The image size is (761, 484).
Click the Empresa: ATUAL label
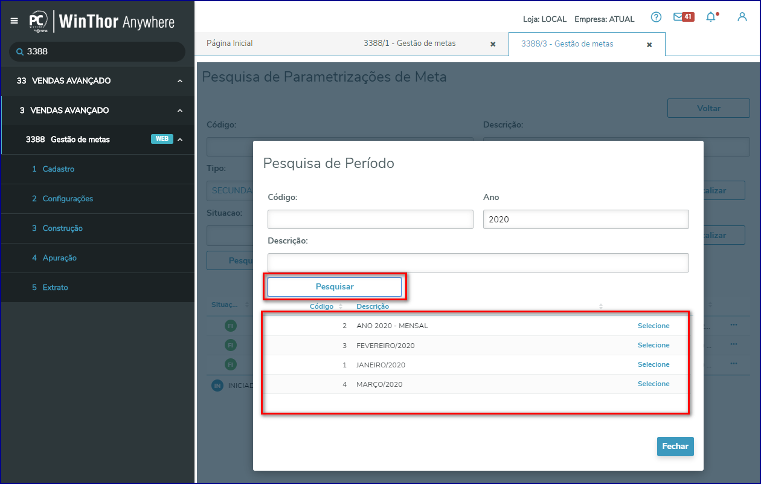tap(605, 19)
